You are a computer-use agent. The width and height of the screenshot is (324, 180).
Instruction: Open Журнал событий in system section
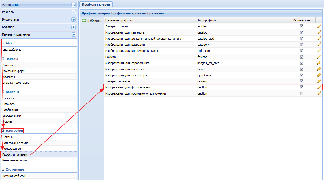coord(14,176)
